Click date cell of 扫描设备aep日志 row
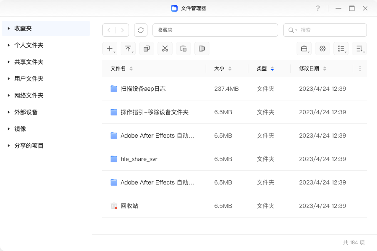The height and width of the screenshot is (251, 377). tap(323, 89)
